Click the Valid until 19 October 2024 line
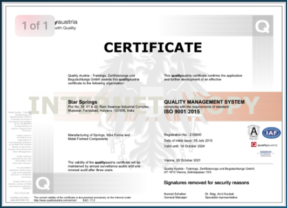Image resolution: width=287 pixels, height=208 pixels. point(184,146)
